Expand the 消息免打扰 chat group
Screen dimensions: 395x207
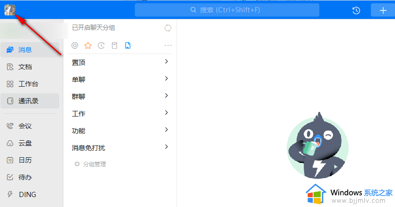point(120,147)
